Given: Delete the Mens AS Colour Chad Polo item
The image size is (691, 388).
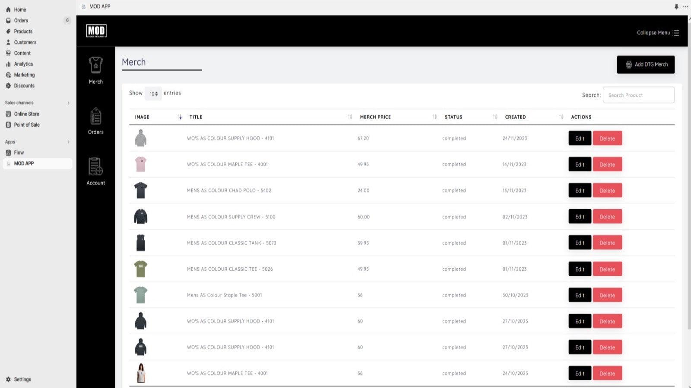Looking at the screenshot, I should tap(607, 191).
